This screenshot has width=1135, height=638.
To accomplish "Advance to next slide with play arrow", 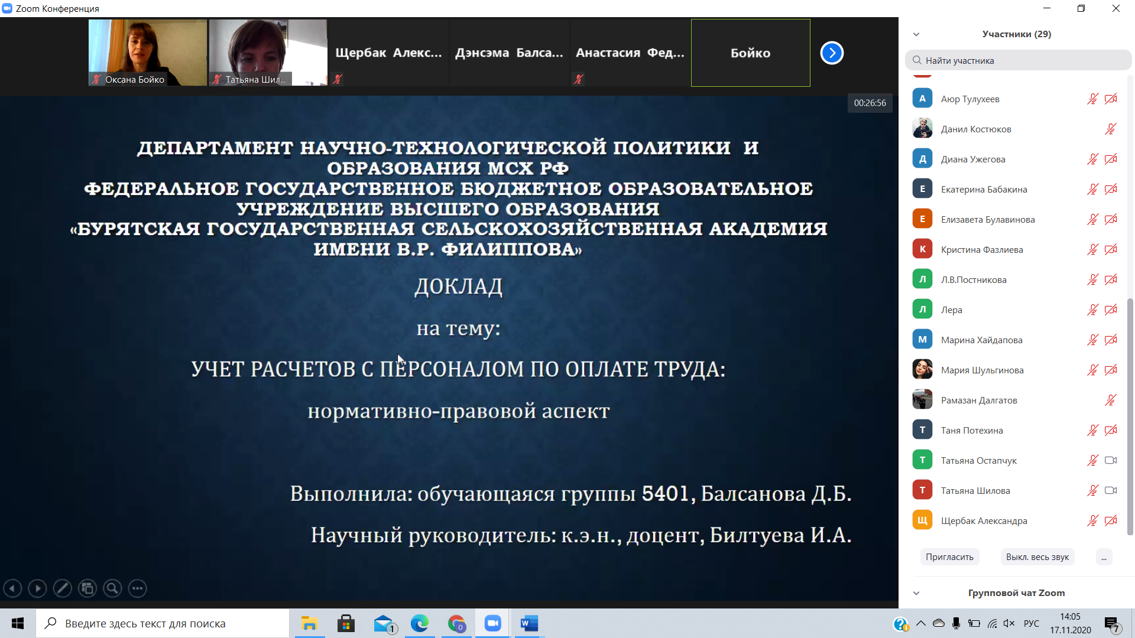I will click(x=37, y=588).
